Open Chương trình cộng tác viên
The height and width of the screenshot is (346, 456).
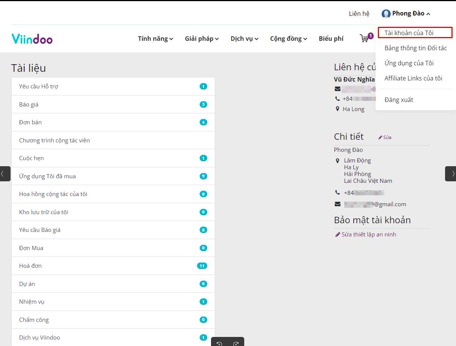point(113,140)
